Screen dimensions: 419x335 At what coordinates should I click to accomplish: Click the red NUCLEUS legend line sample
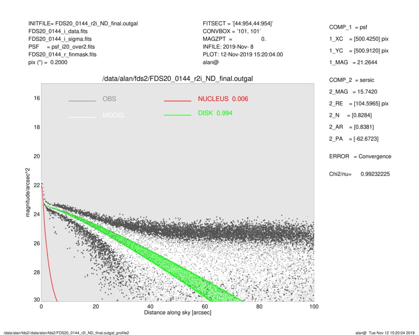click(178, 101)
